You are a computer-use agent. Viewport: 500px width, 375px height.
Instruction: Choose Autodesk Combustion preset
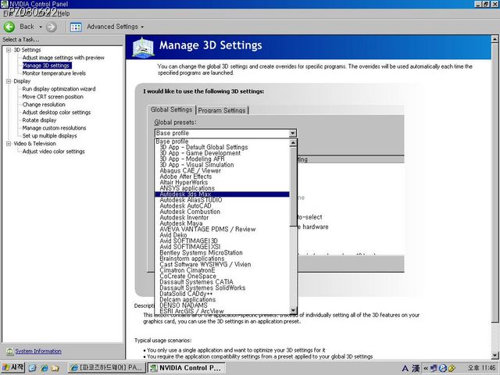pyautogui.click(x=222, y=212)
